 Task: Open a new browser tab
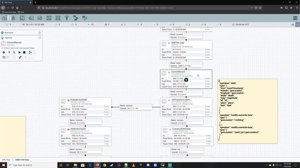[x=36, y=2]
